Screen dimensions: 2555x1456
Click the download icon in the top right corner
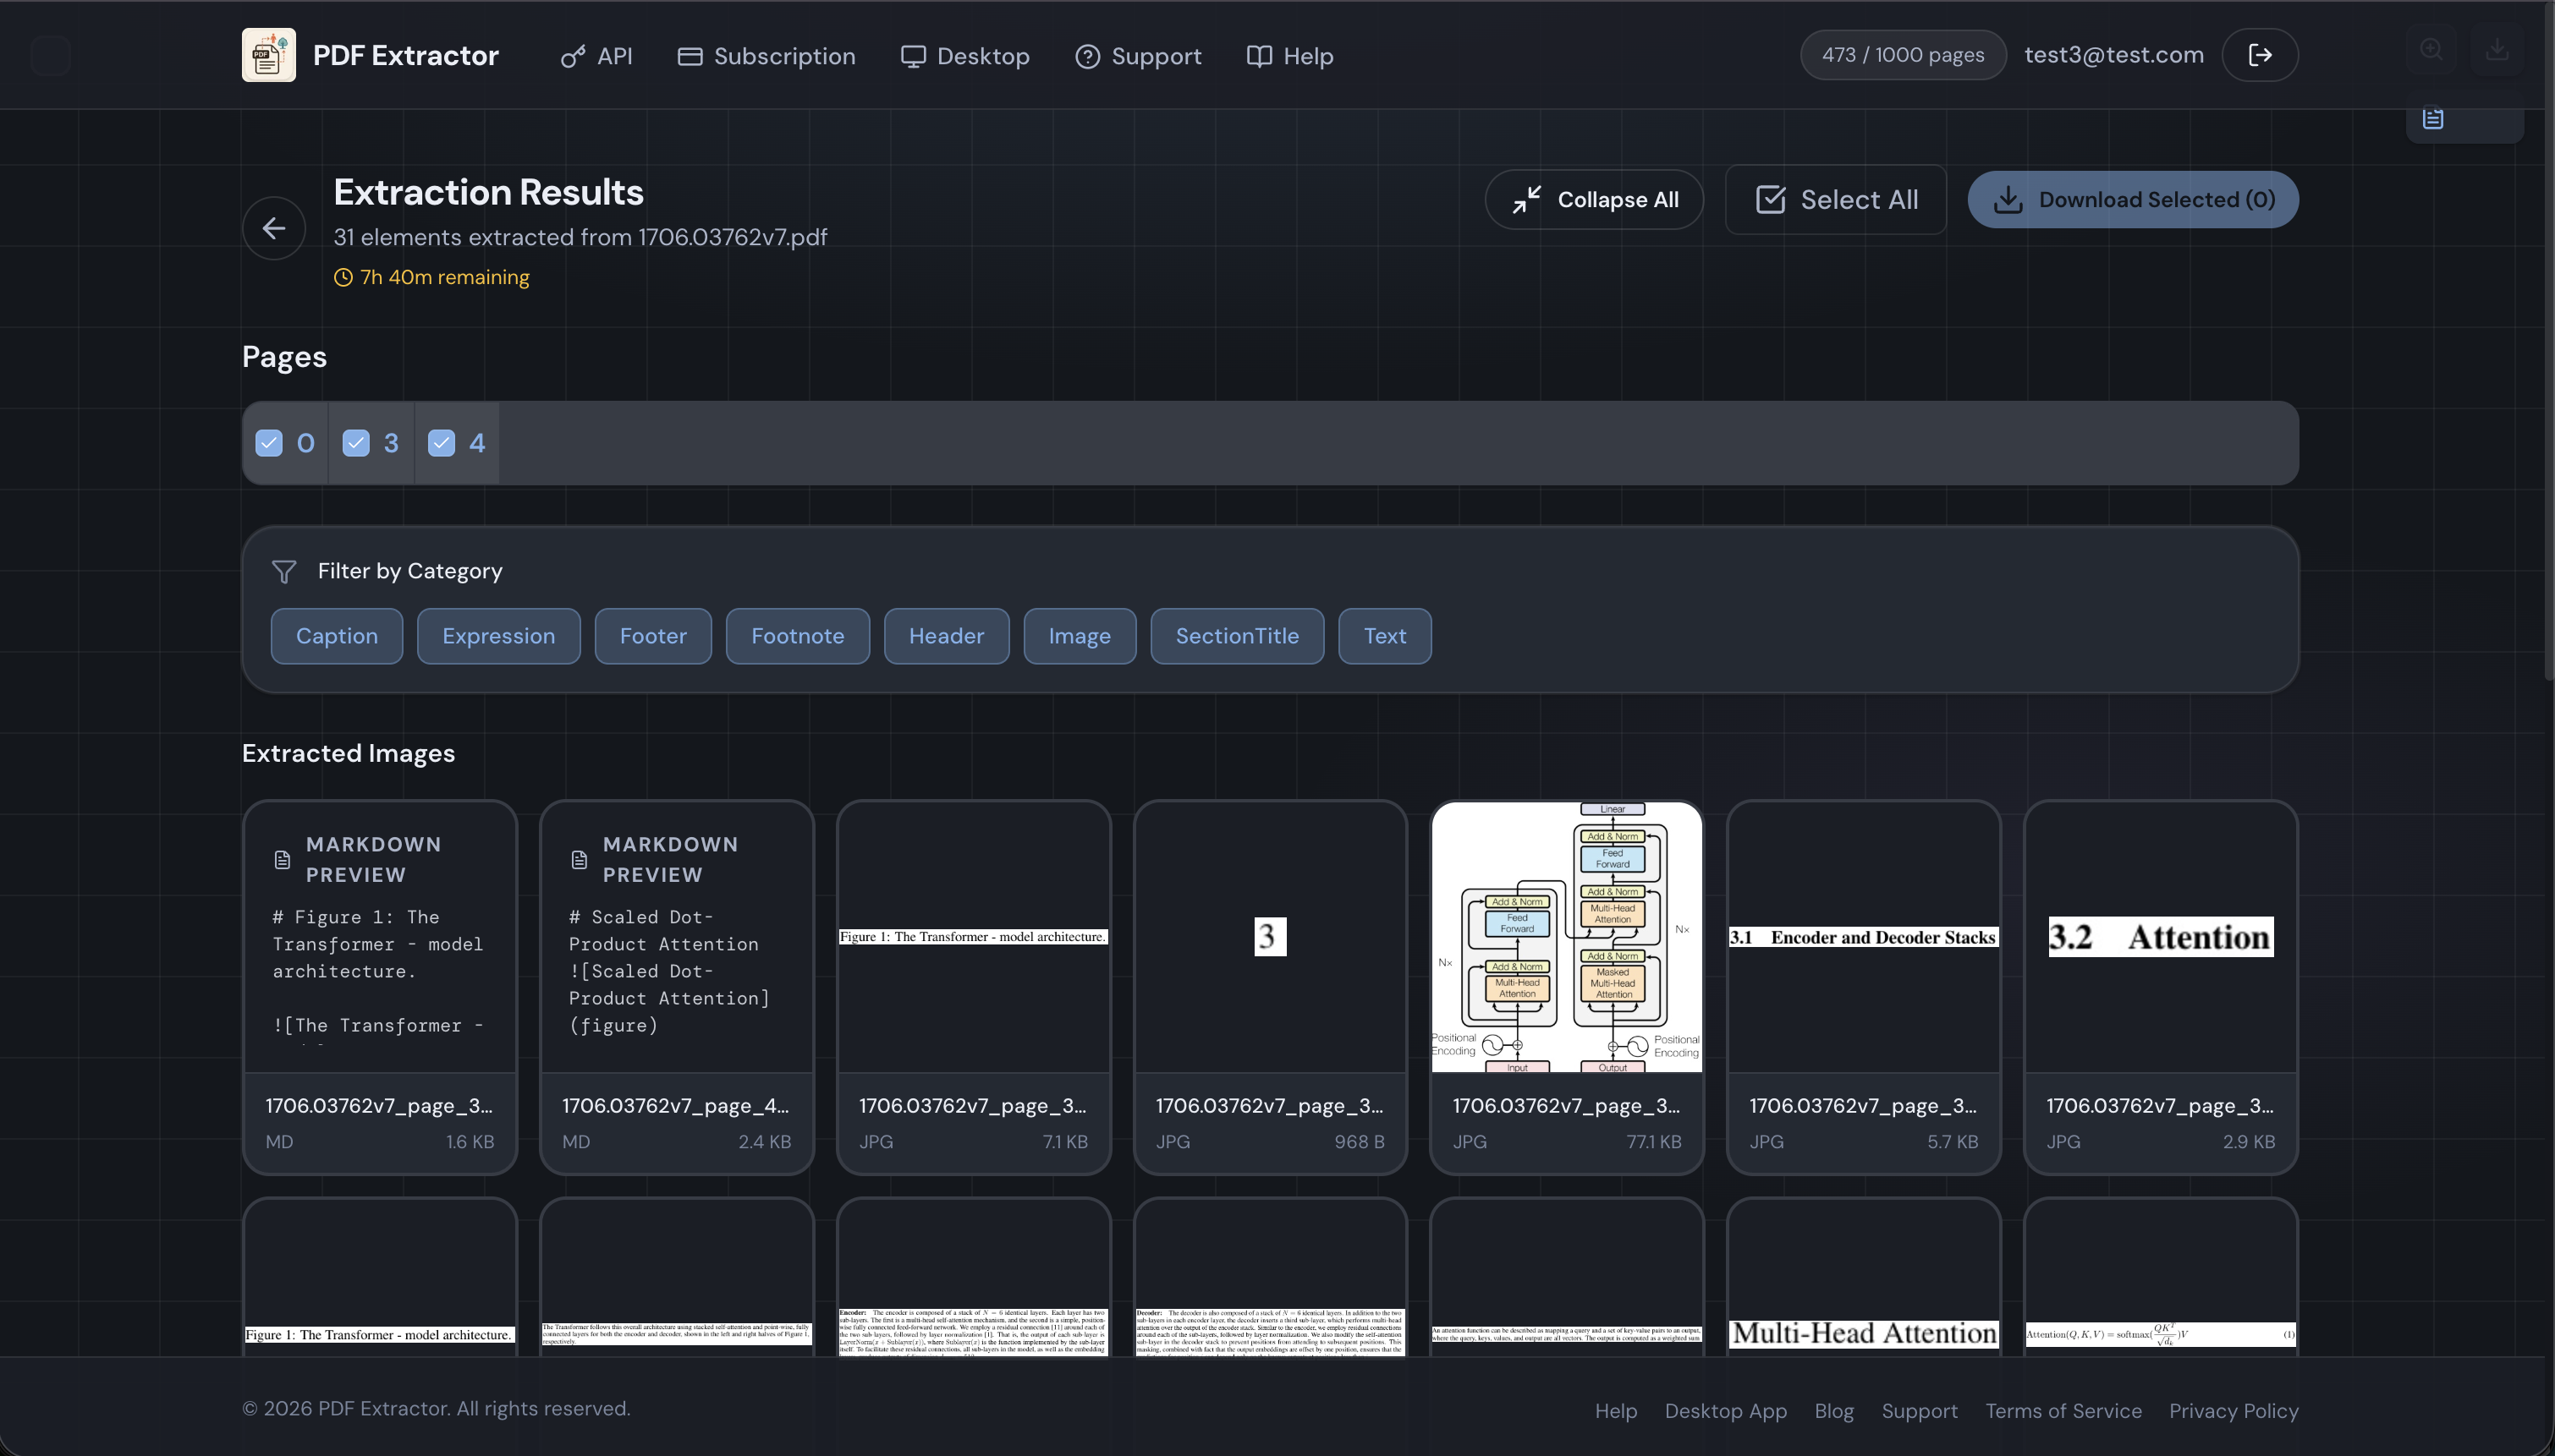[2497, 49]
